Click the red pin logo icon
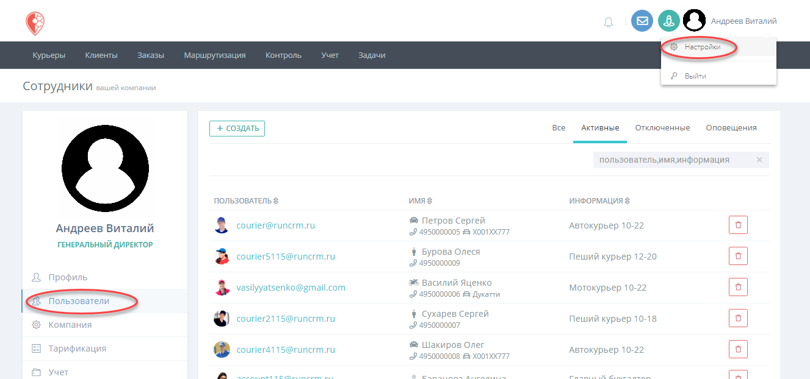The width and height of the screenshot is (810, 379). click(x=35, y=23)
